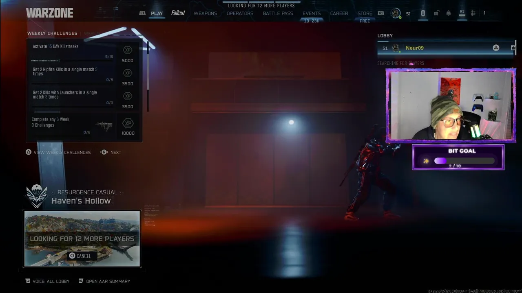Open the EVENTS tab
This screenshot has width=522, height=293.
pos(312,13)
